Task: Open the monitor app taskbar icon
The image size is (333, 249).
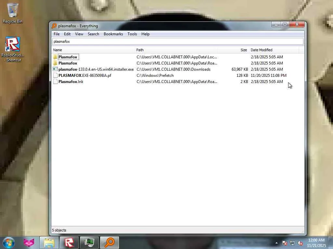Action: 89,243
